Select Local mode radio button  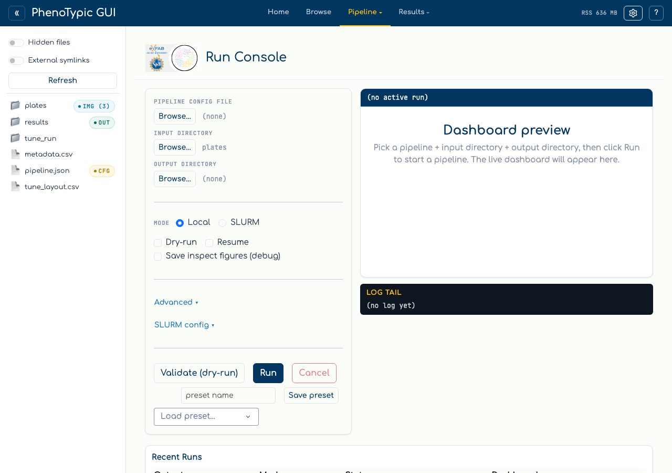tap(180, 223)
